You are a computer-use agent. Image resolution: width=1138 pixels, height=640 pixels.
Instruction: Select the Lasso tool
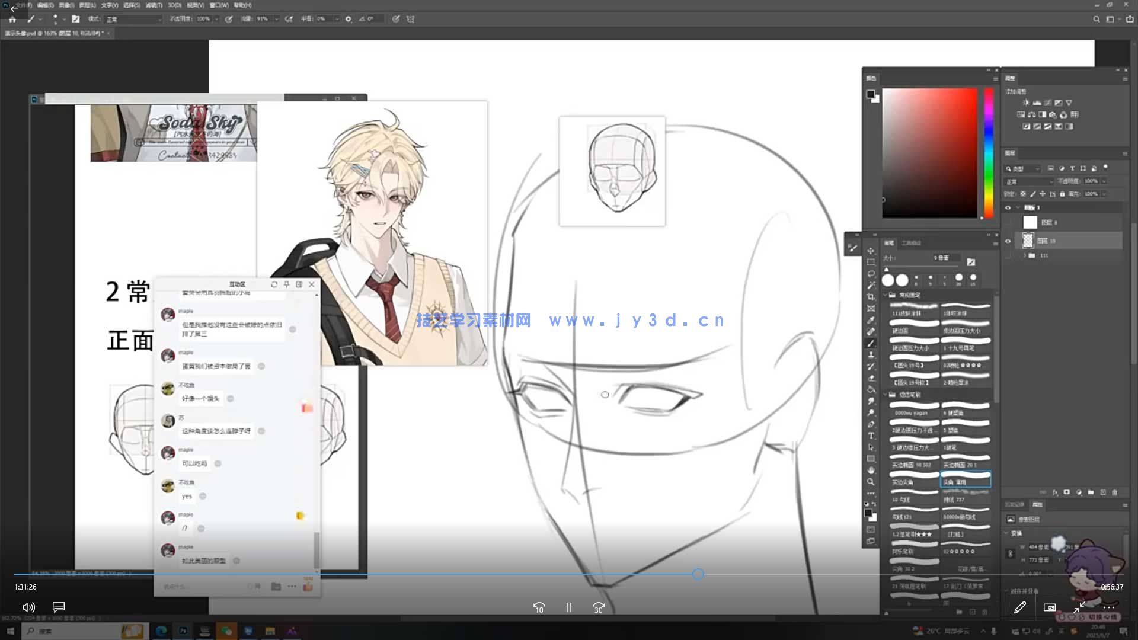coord(871,274)
